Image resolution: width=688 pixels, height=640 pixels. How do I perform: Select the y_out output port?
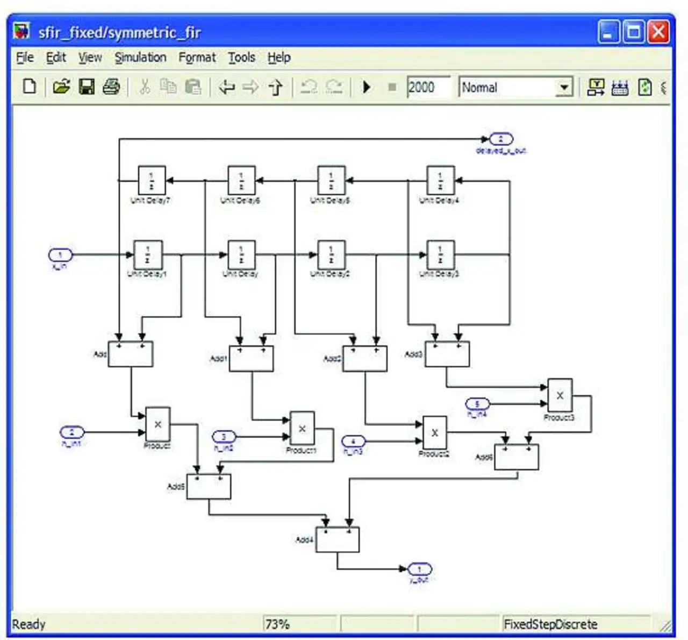[x=419, y=568]
